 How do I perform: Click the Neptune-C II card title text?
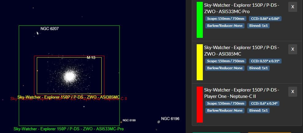[x=241, y=93]
